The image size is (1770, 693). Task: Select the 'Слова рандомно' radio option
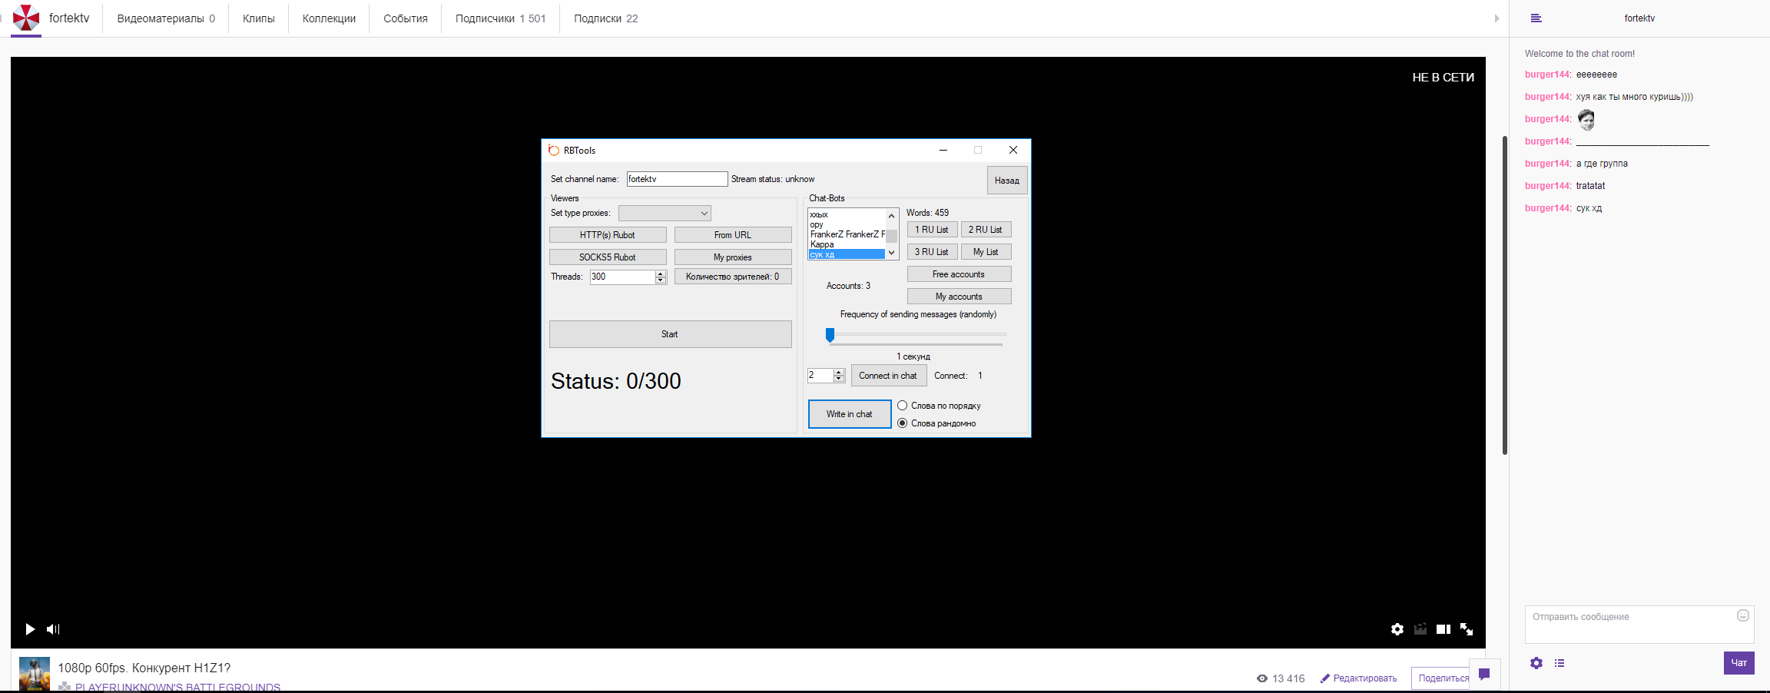tap(903, 423)
